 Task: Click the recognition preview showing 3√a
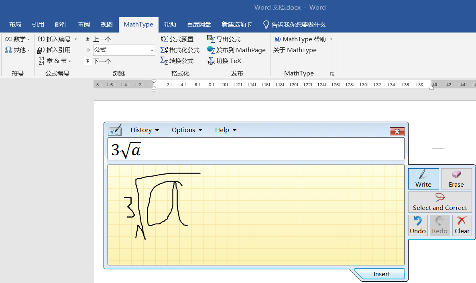click(256, 149)
